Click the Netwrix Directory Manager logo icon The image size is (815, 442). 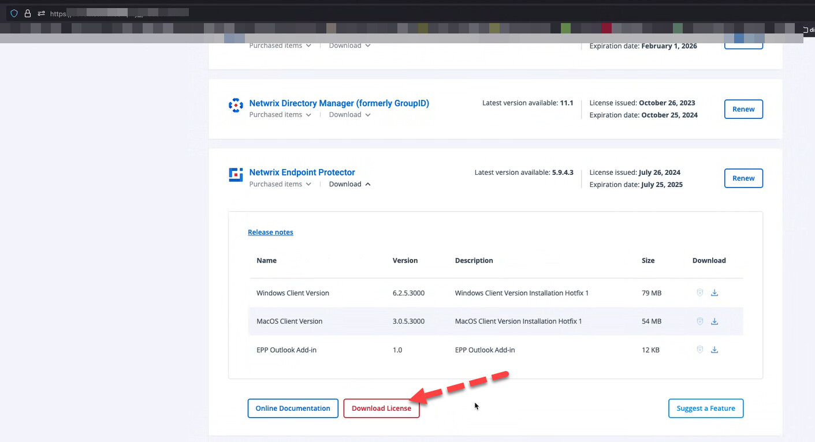coord(236,106)
